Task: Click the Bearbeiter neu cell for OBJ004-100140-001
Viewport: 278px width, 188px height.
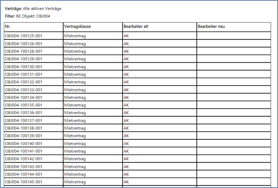Action: (x=234, y=143)
